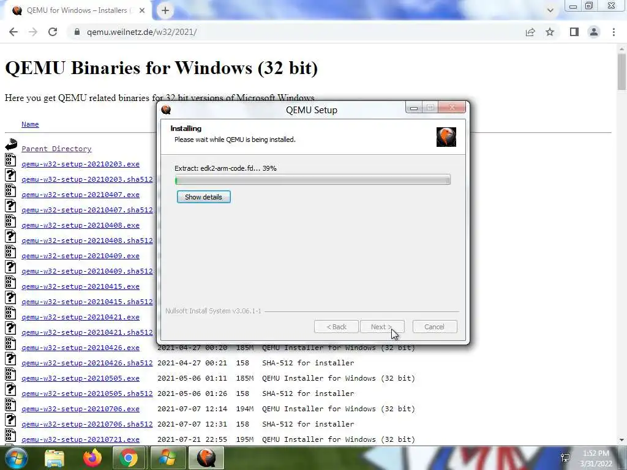Click Show details in QEMU Setup
Viewport: 627px width, 470px height.
(203, 197)
